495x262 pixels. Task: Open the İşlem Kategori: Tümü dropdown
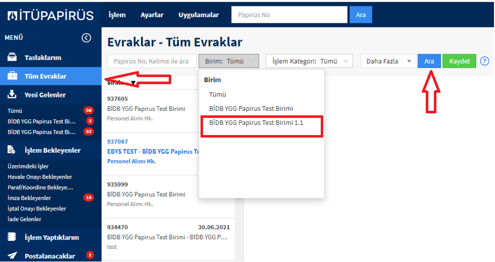[x=309, y=61]
